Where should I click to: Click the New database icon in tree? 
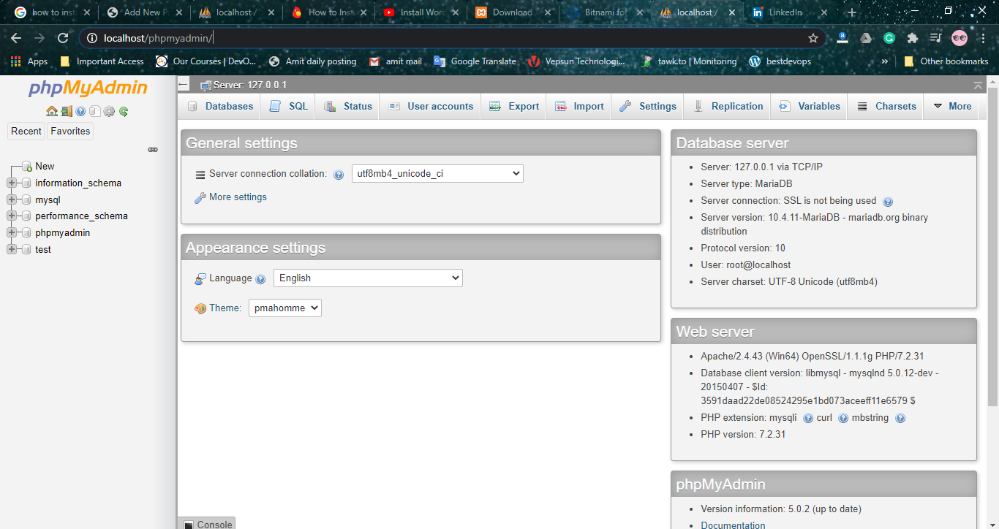(26, 167)
